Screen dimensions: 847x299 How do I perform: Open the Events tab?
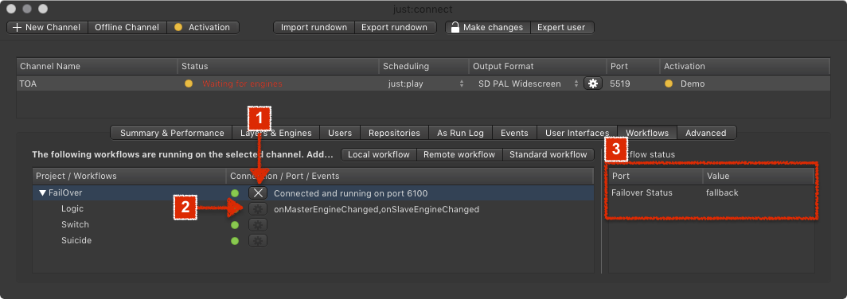pos(514,133)
